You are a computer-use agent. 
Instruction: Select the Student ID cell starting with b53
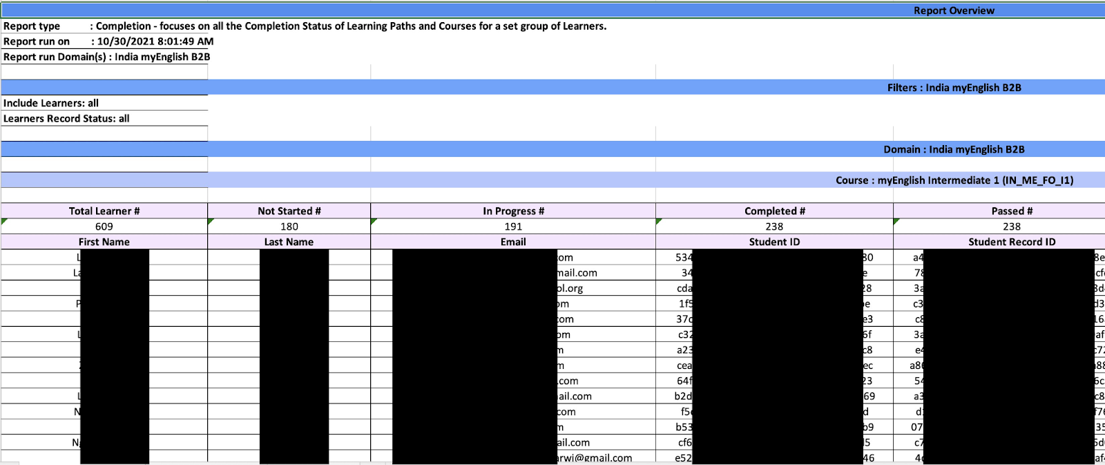click(774, 427)
